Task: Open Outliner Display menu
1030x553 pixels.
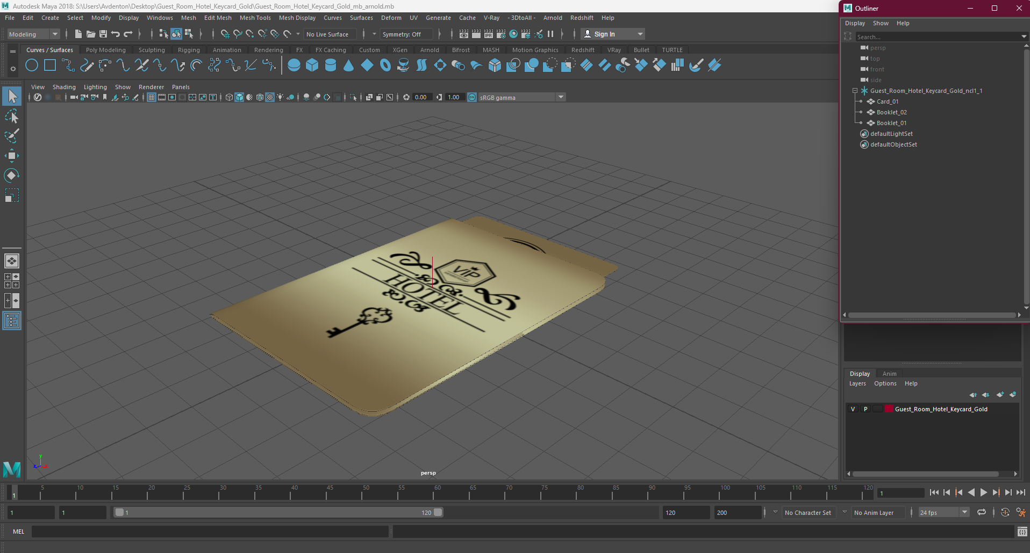Action: 855,23
